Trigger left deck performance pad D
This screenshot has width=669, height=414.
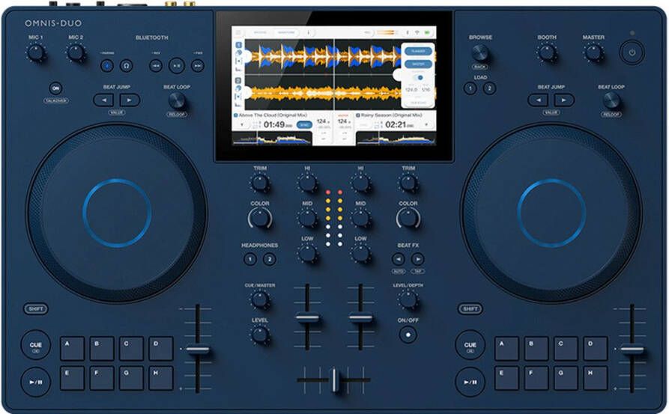(x=161, y=349)
